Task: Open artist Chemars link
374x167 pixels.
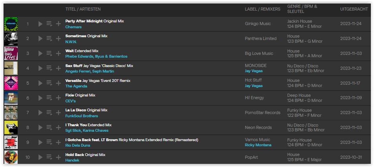Action: pos(73,27)
